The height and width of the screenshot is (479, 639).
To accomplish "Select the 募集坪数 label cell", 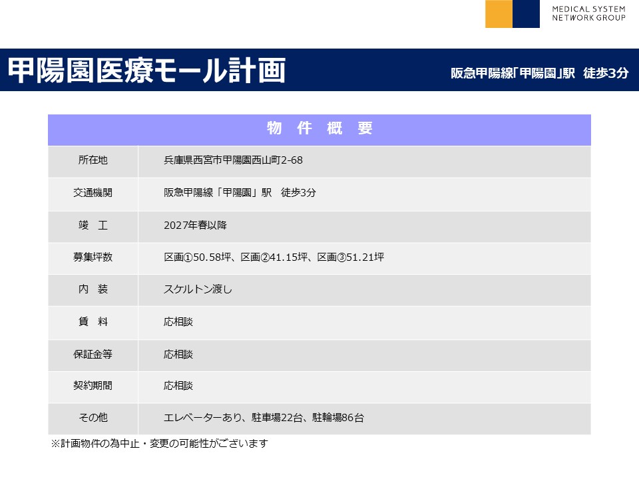I will pyautogui.click(x=93, y=259).
